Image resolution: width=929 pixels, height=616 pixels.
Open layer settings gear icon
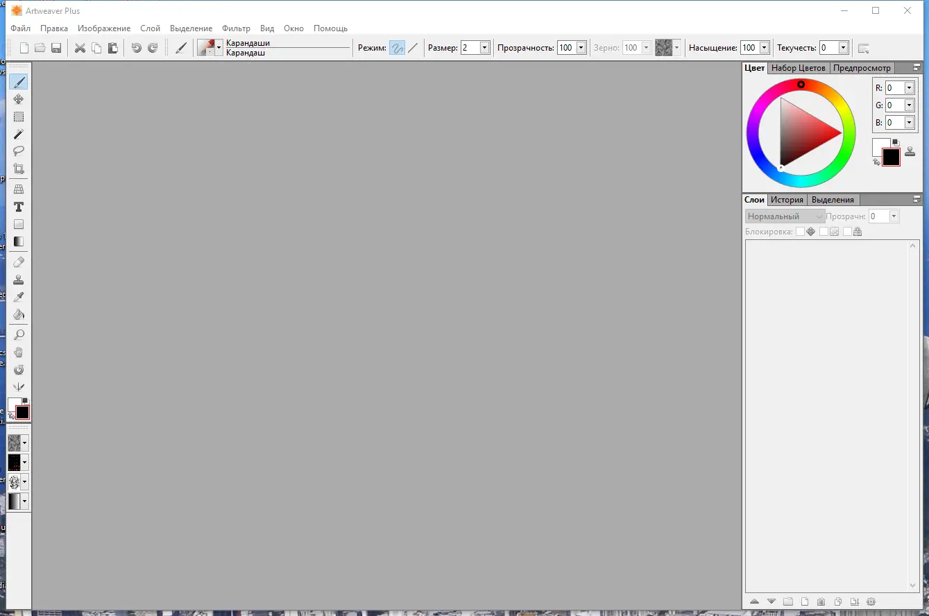[872, 601]
